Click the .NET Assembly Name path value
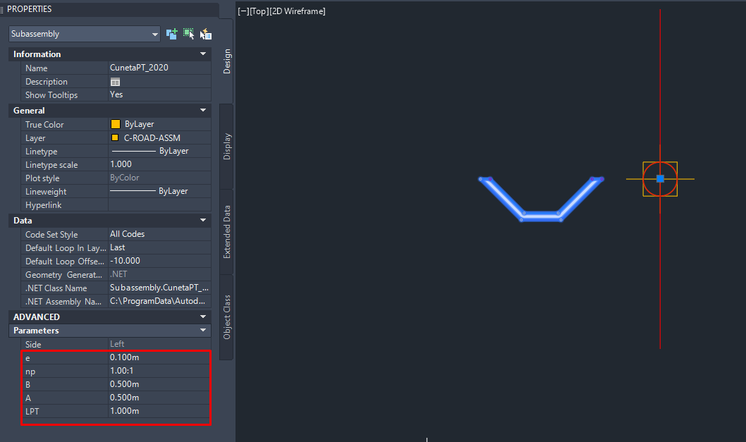This screenshot has height=442, width=746. pyautogui.click(x=159, y=301)
